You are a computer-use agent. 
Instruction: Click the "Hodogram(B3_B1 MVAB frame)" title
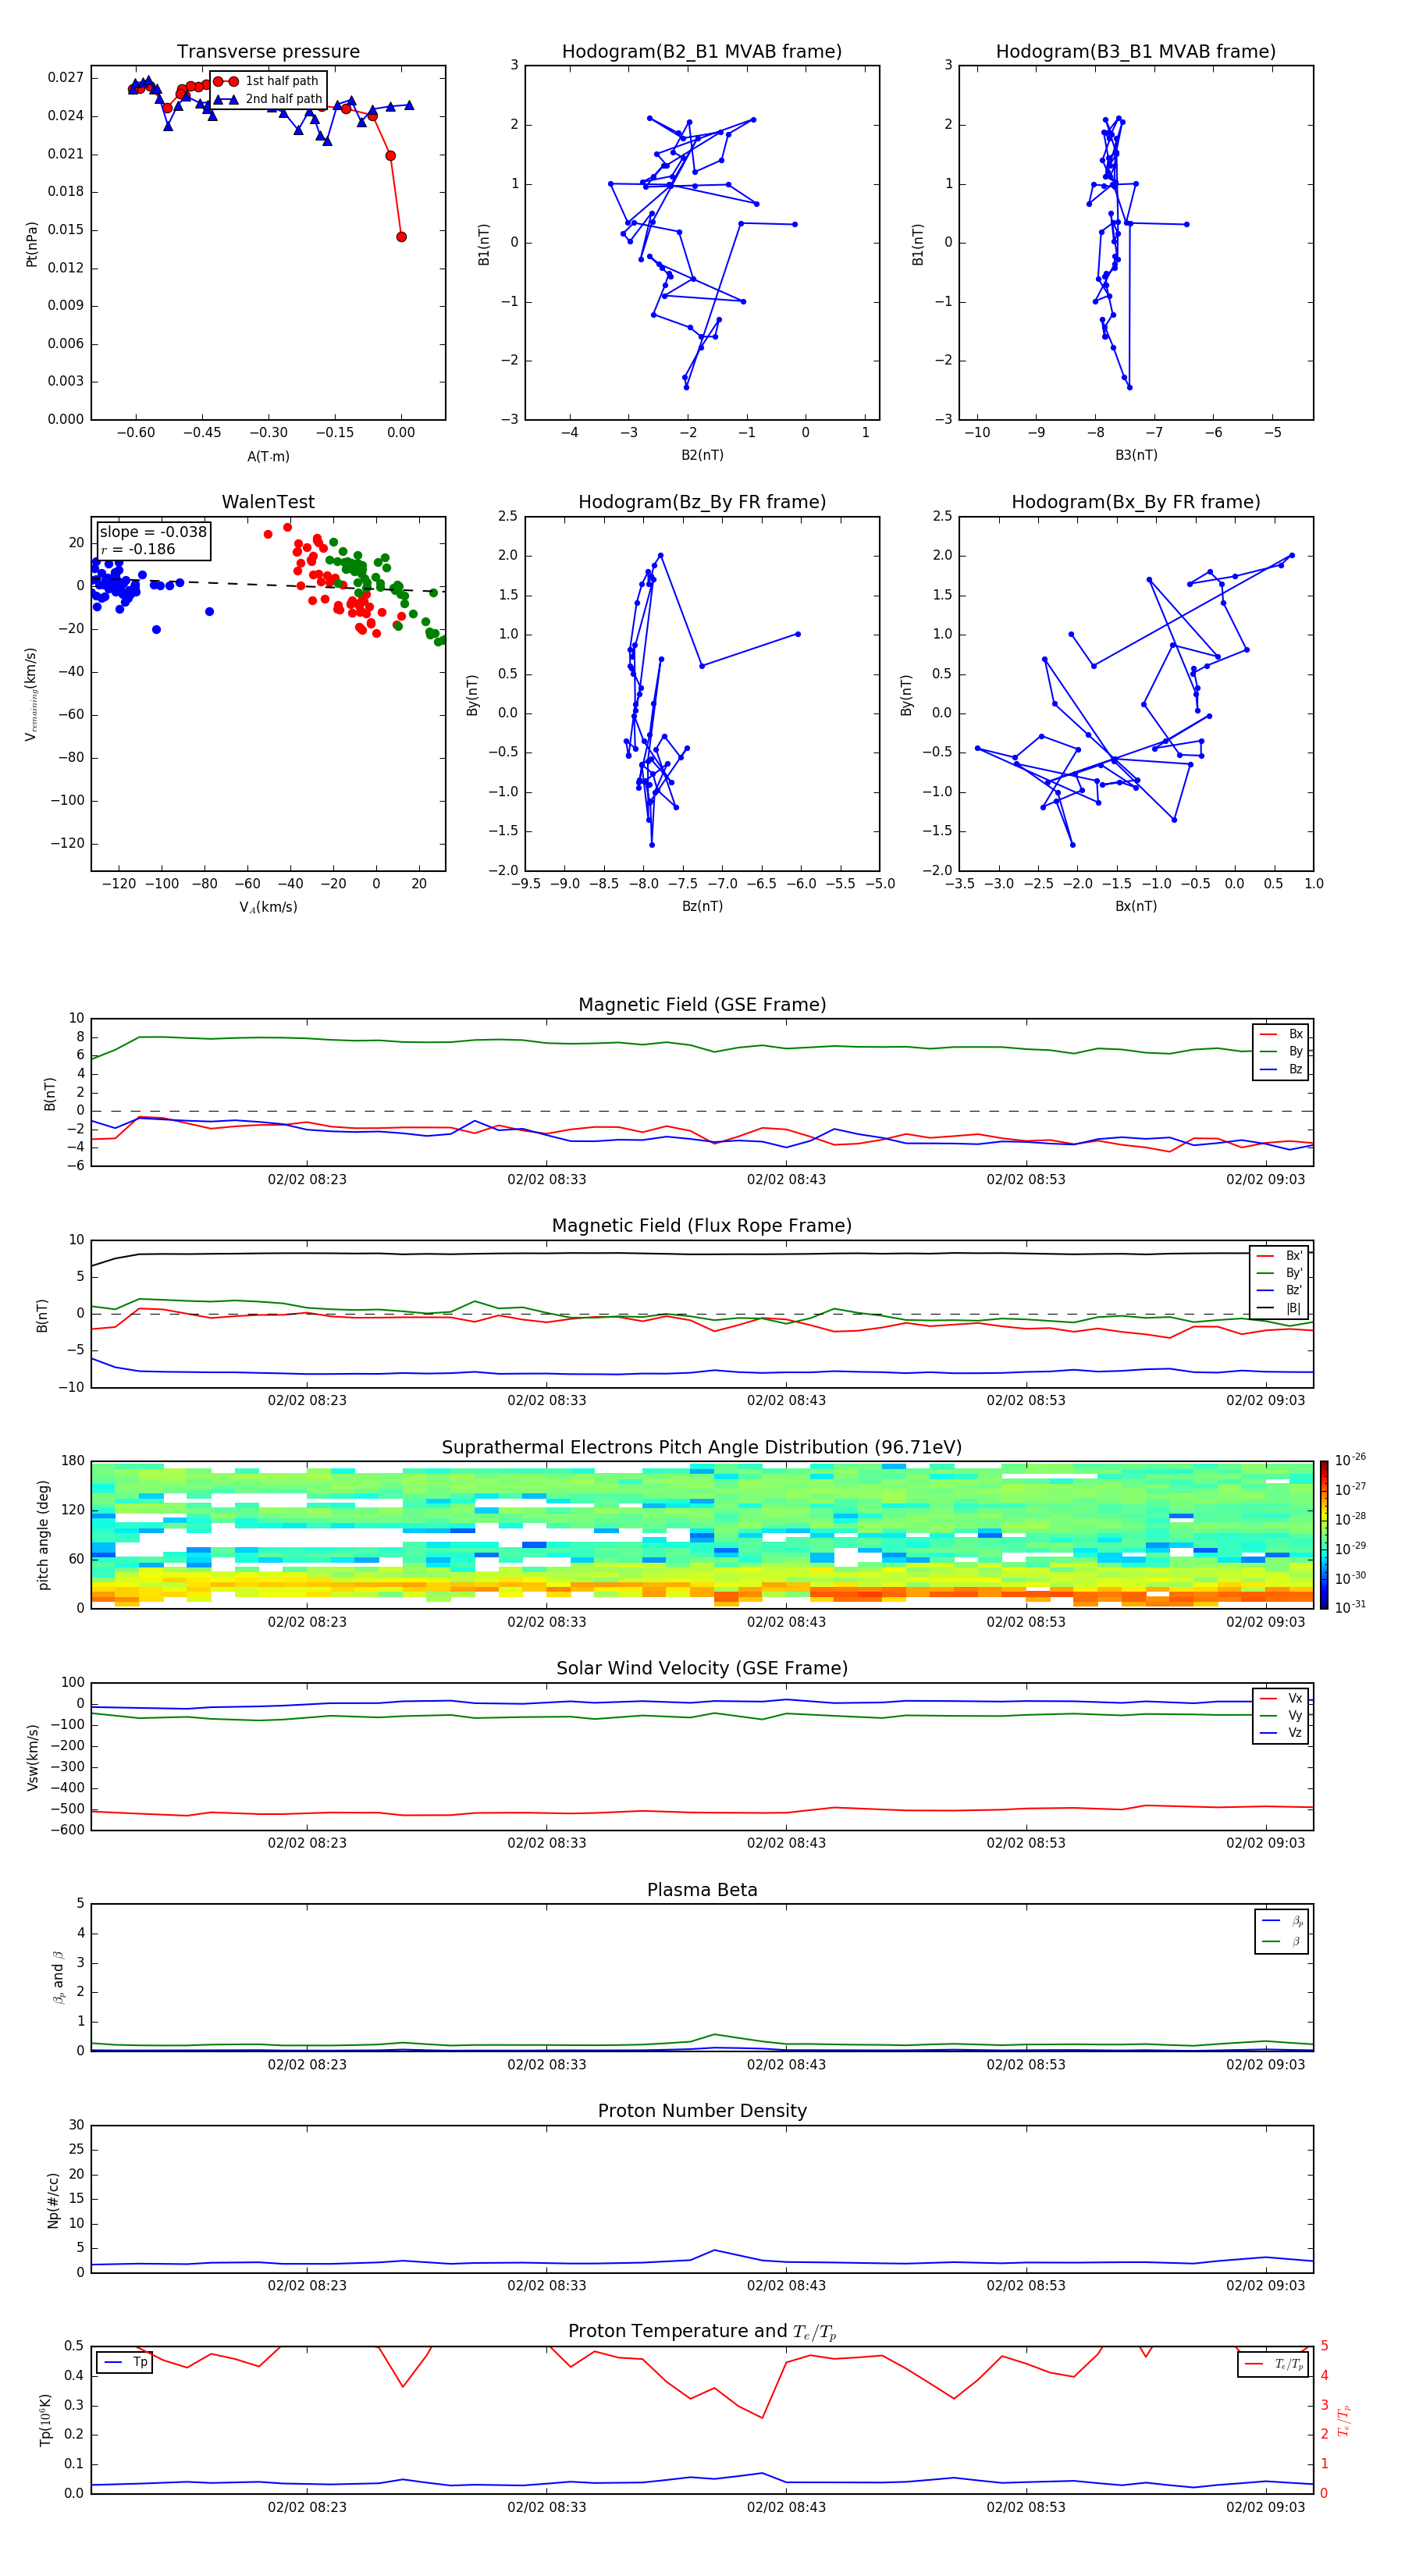(1136, 52)
